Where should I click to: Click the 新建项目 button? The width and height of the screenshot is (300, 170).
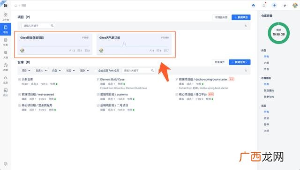tap(241, 17)
